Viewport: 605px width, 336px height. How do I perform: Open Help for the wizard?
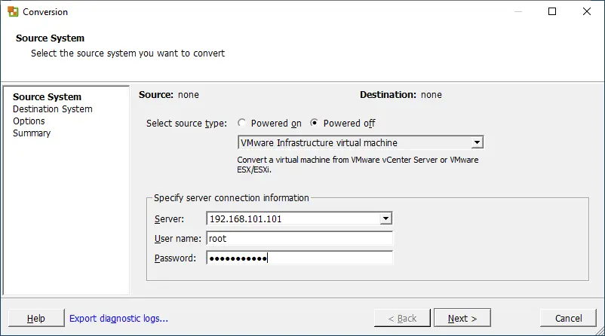(x=36, y=318)
